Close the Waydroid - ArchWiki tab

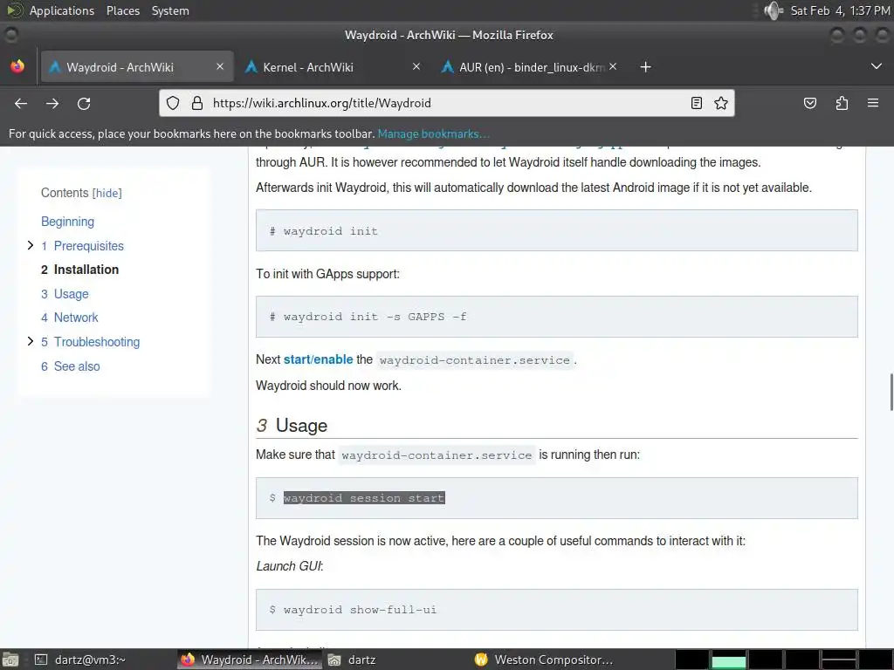pyautogui.click(x=220, y=66)
